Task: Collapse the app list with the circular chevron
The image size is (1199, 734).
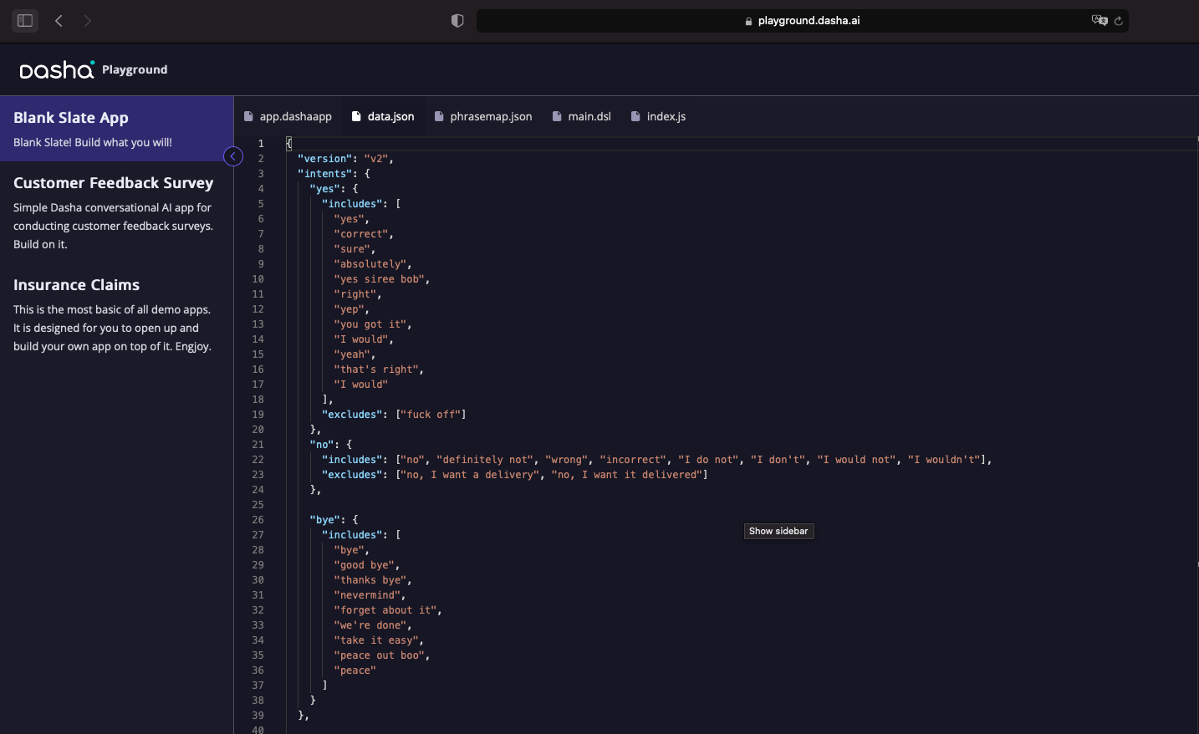Action: [233, 156]
